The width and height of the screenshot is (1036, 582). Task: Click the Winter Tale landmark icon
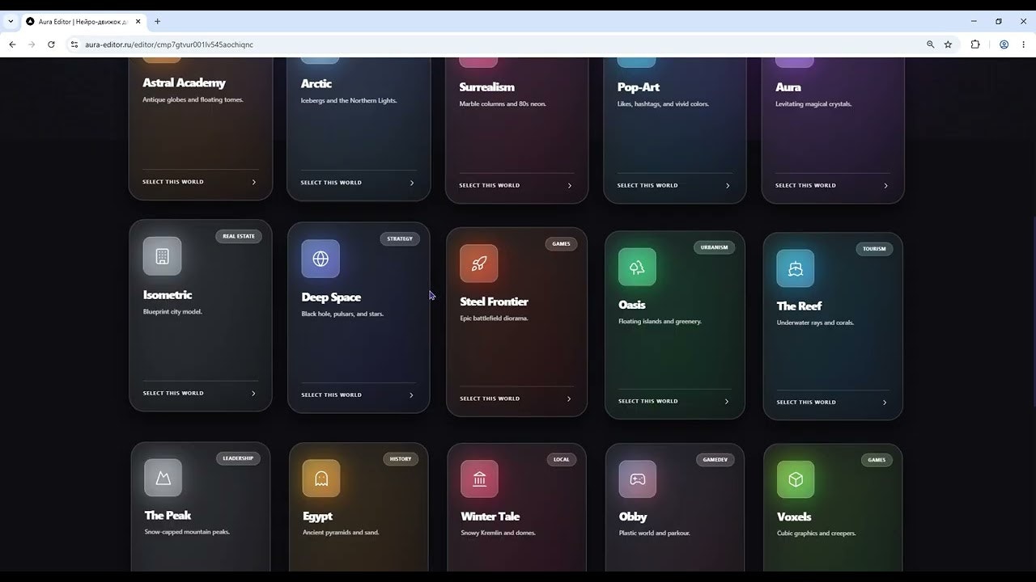(x=480, y=479)
